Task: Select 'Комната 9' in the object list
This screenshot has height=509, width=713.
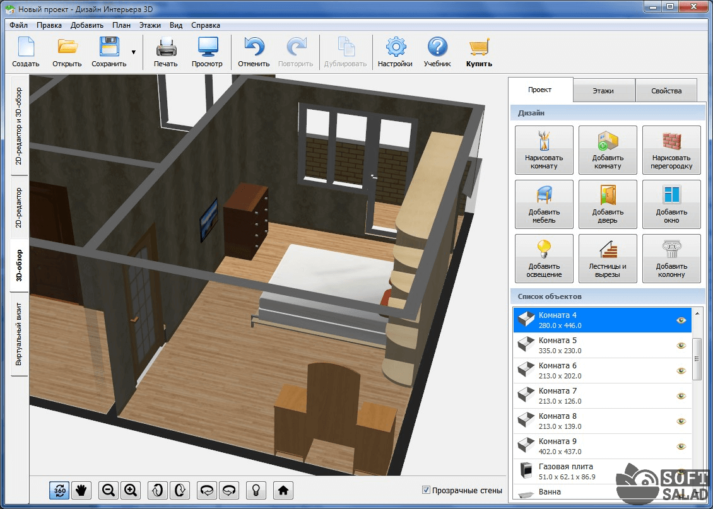Action: click(593, 446)
